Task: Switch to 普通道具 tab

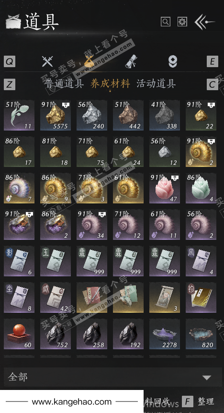Action: pyautogui.click(x=64, y=84)
